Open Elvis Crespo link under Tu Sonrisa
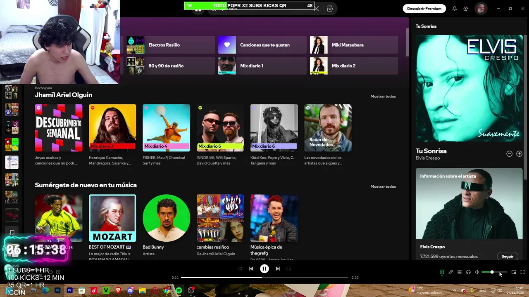The width and height of the screenshot is (529, 297). (x=428, y=158)
